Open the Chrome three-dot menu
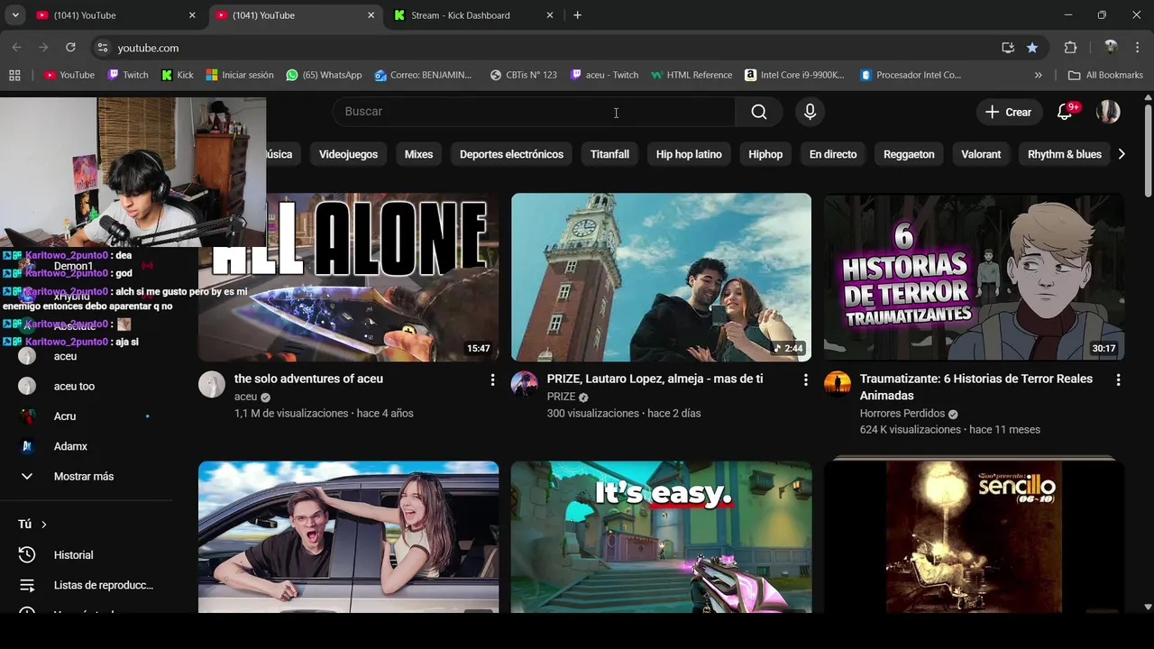This screenshot has height=649, width=1154. [1137, 48]
